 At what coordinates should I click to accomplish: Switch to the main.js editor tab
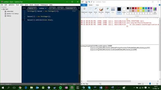point(31,8)
